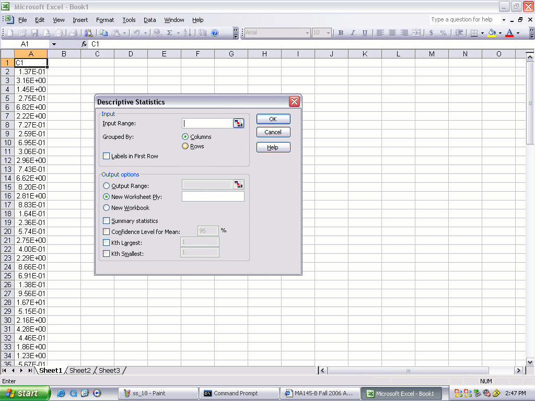535x401 pixels.
Task: Click the Merge and Center icon
Action: [x=416, y=33]
